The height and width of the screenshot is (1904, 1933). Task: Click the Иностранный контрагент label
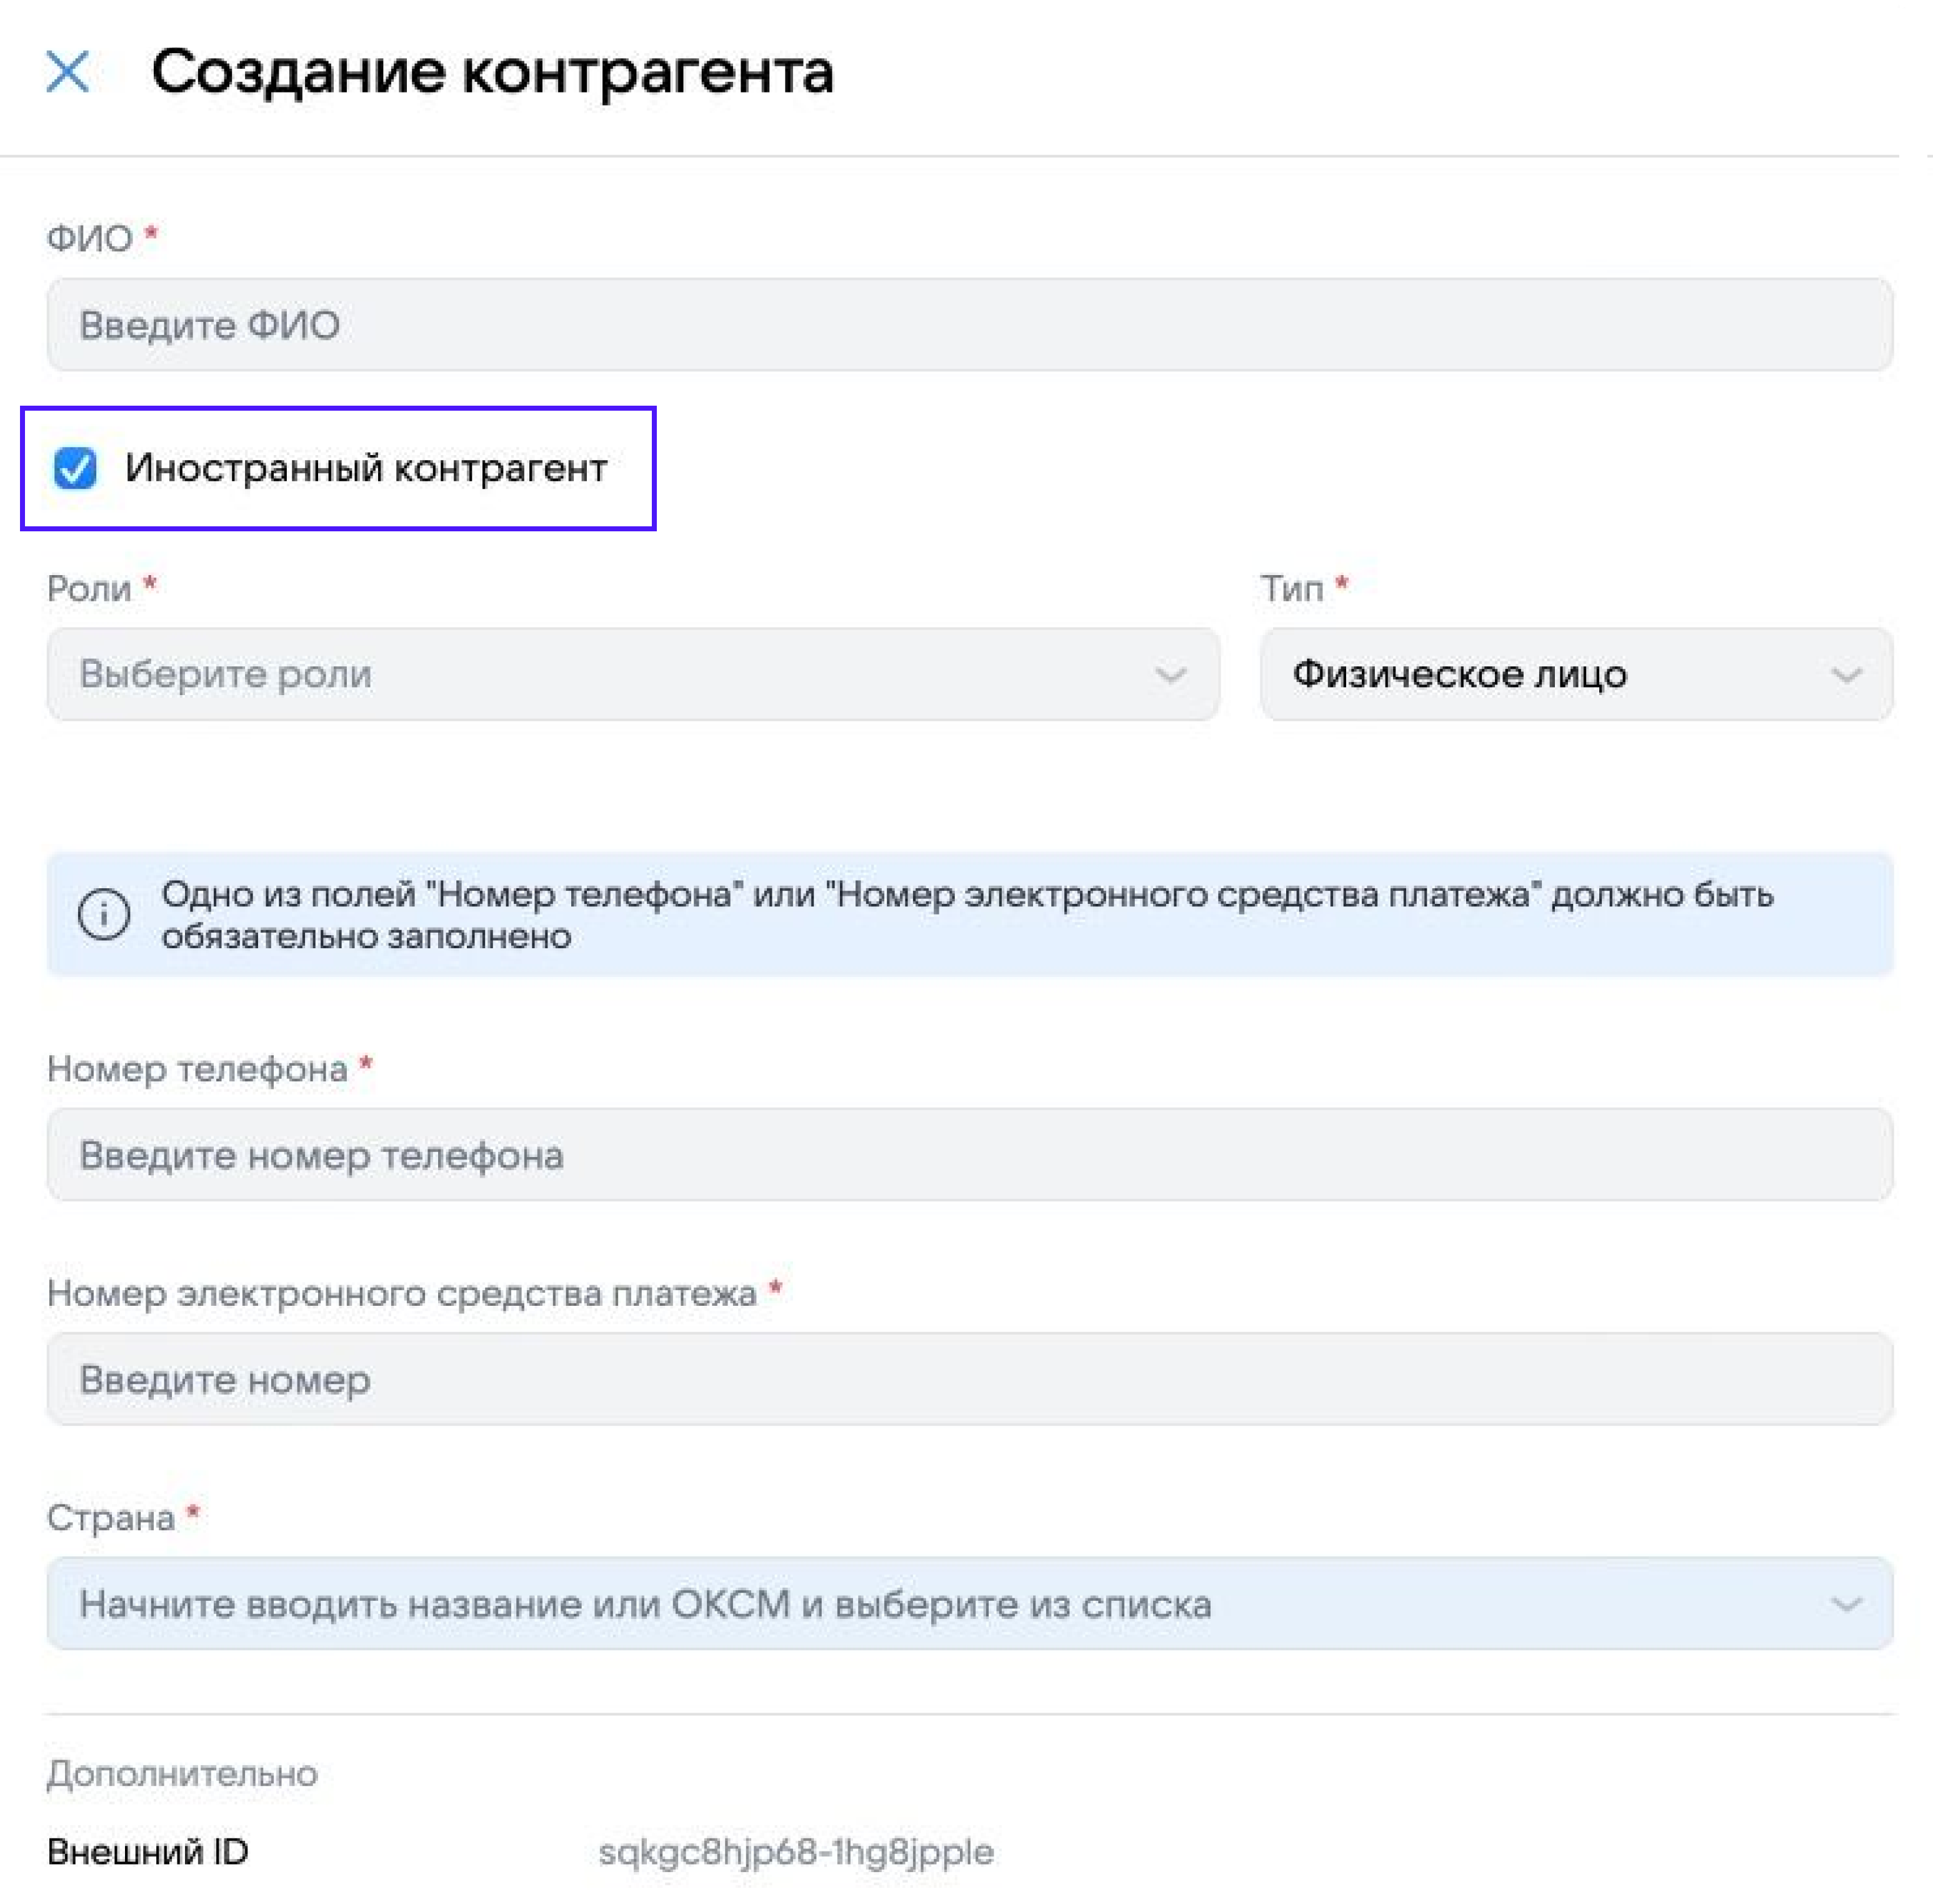coord(365,468)
